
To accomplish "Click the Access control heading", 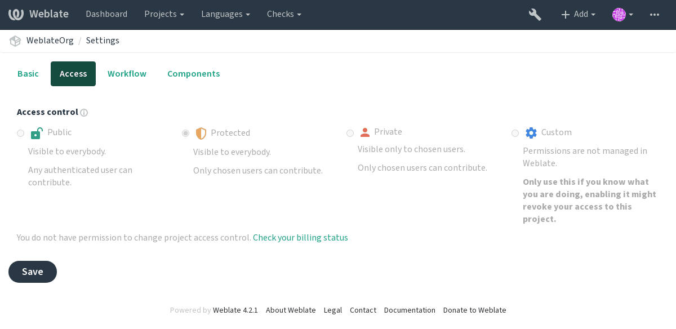I will click(47, 112).
